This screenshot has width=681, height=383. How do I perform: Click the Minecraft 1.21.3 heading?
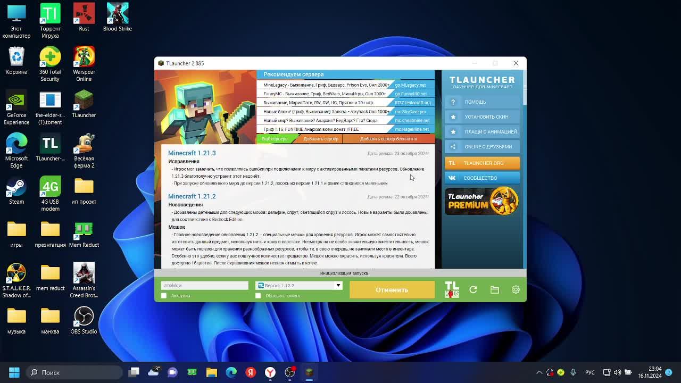click(x=192, y=153)
